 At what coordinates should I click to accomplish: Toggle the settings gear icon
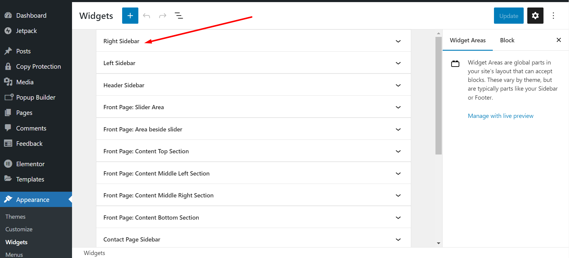click(x=535, y=16)
